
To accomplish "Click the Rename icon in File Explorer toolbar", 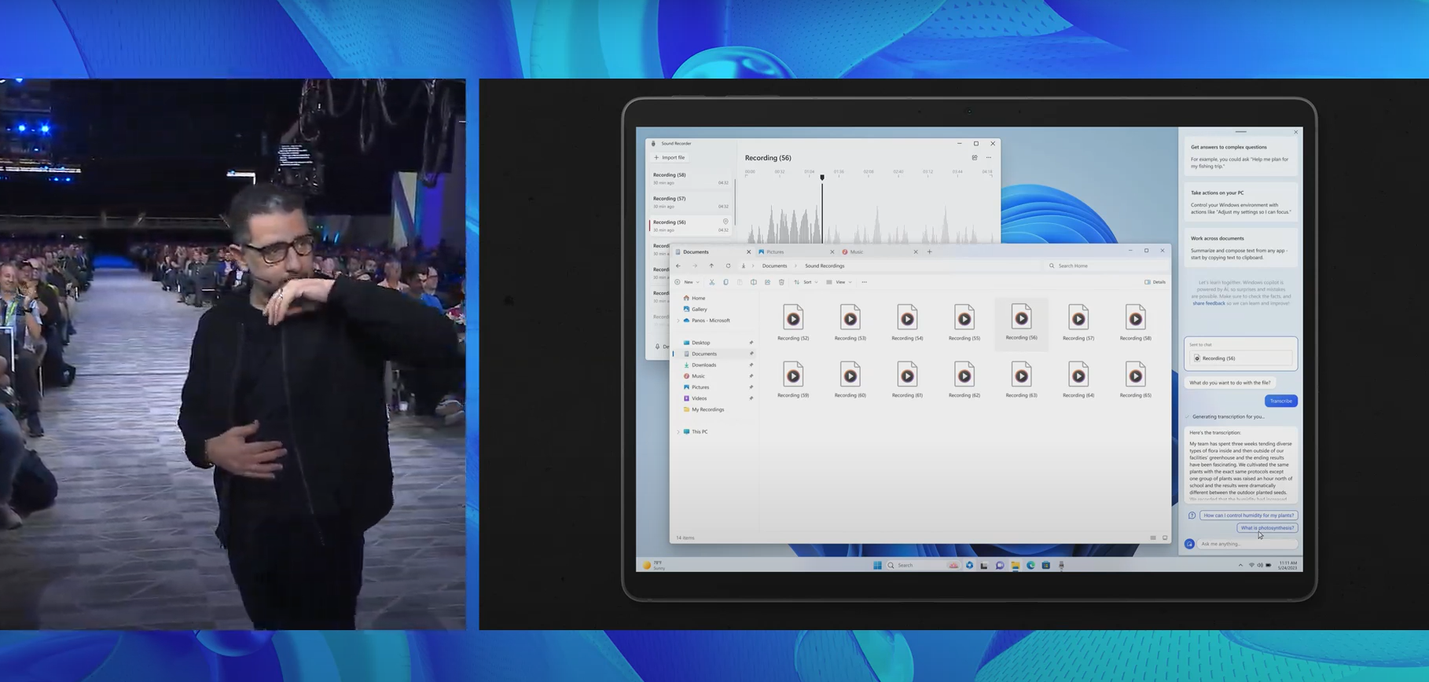I will 753,282.
